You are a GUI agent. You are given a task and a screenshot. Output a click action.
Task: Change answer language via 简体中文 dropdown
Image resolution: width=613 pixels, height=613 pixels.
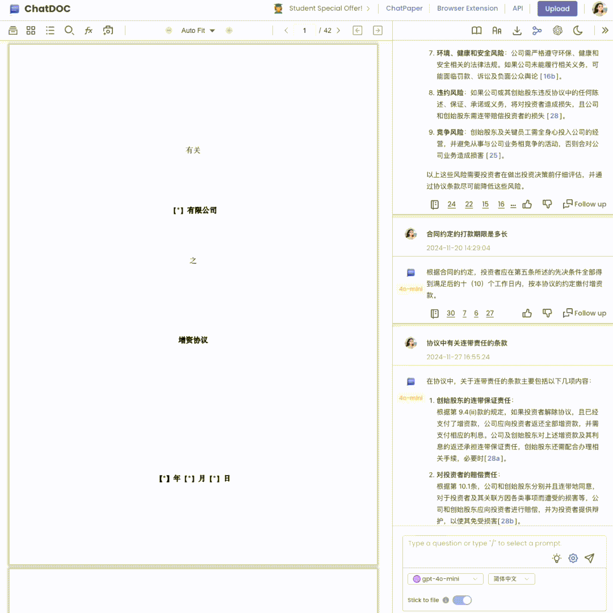click(x=511, y=578)
